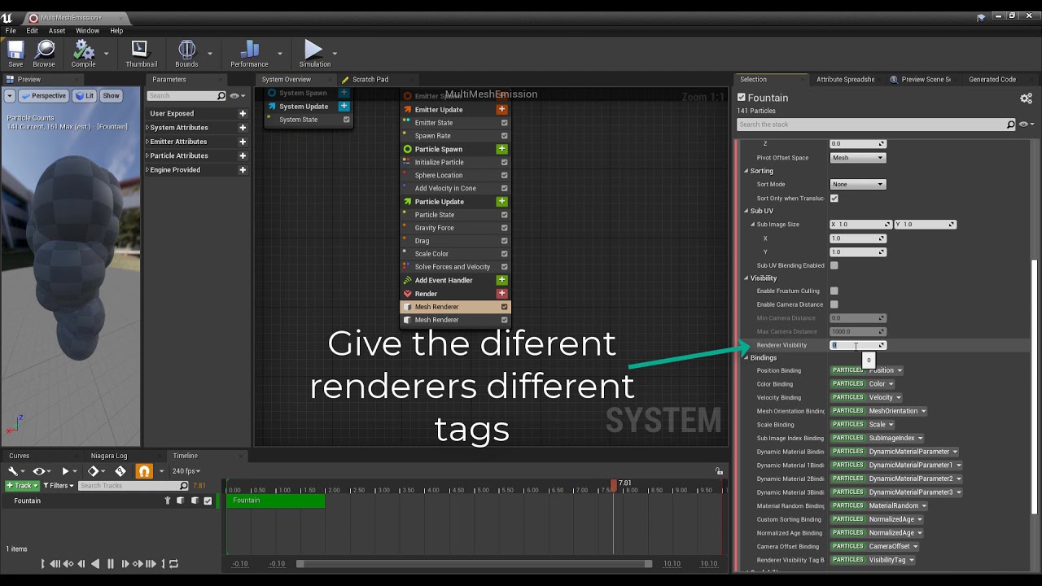Open Color Binding attribute dropdown
Viewport: 1042px width, 586px height.
coord(881,384)
